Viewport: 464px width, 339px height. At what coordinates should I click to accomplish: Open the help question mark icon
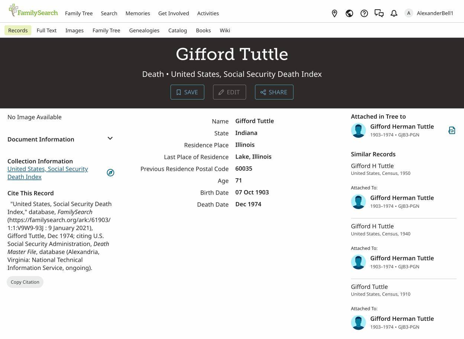click(364, 13)
